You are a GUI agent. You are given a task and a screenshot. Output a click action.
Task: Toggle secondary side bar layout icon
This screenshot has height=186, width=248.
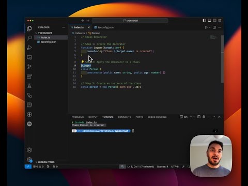click(x=214, y=21)
